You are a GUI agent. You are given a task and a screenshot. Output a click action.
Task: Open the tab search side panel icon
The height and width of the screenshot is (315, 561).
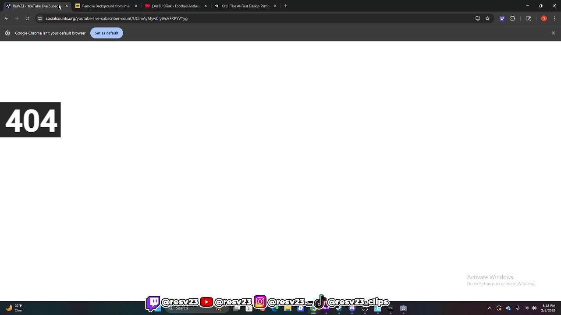[x=528, y=18]
